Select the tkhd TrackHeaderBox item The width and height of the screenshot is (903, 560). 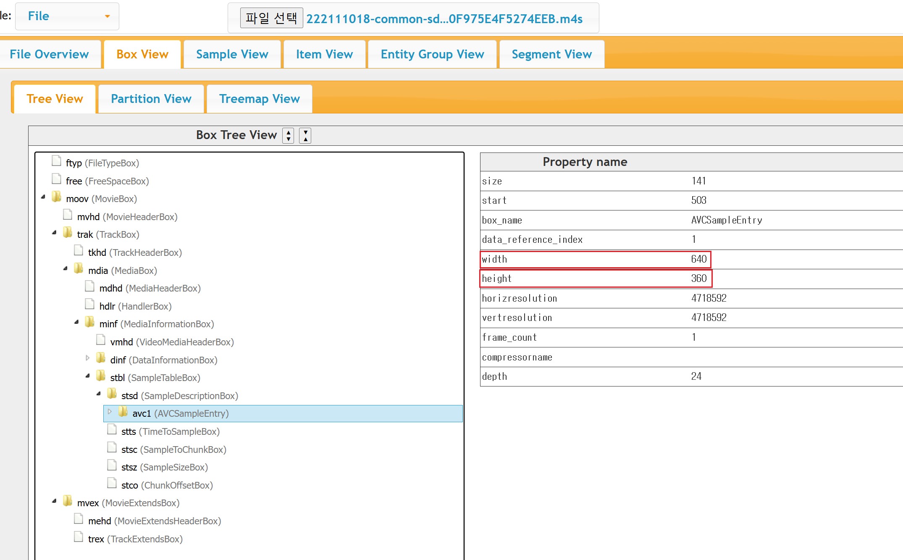[135, 252]
